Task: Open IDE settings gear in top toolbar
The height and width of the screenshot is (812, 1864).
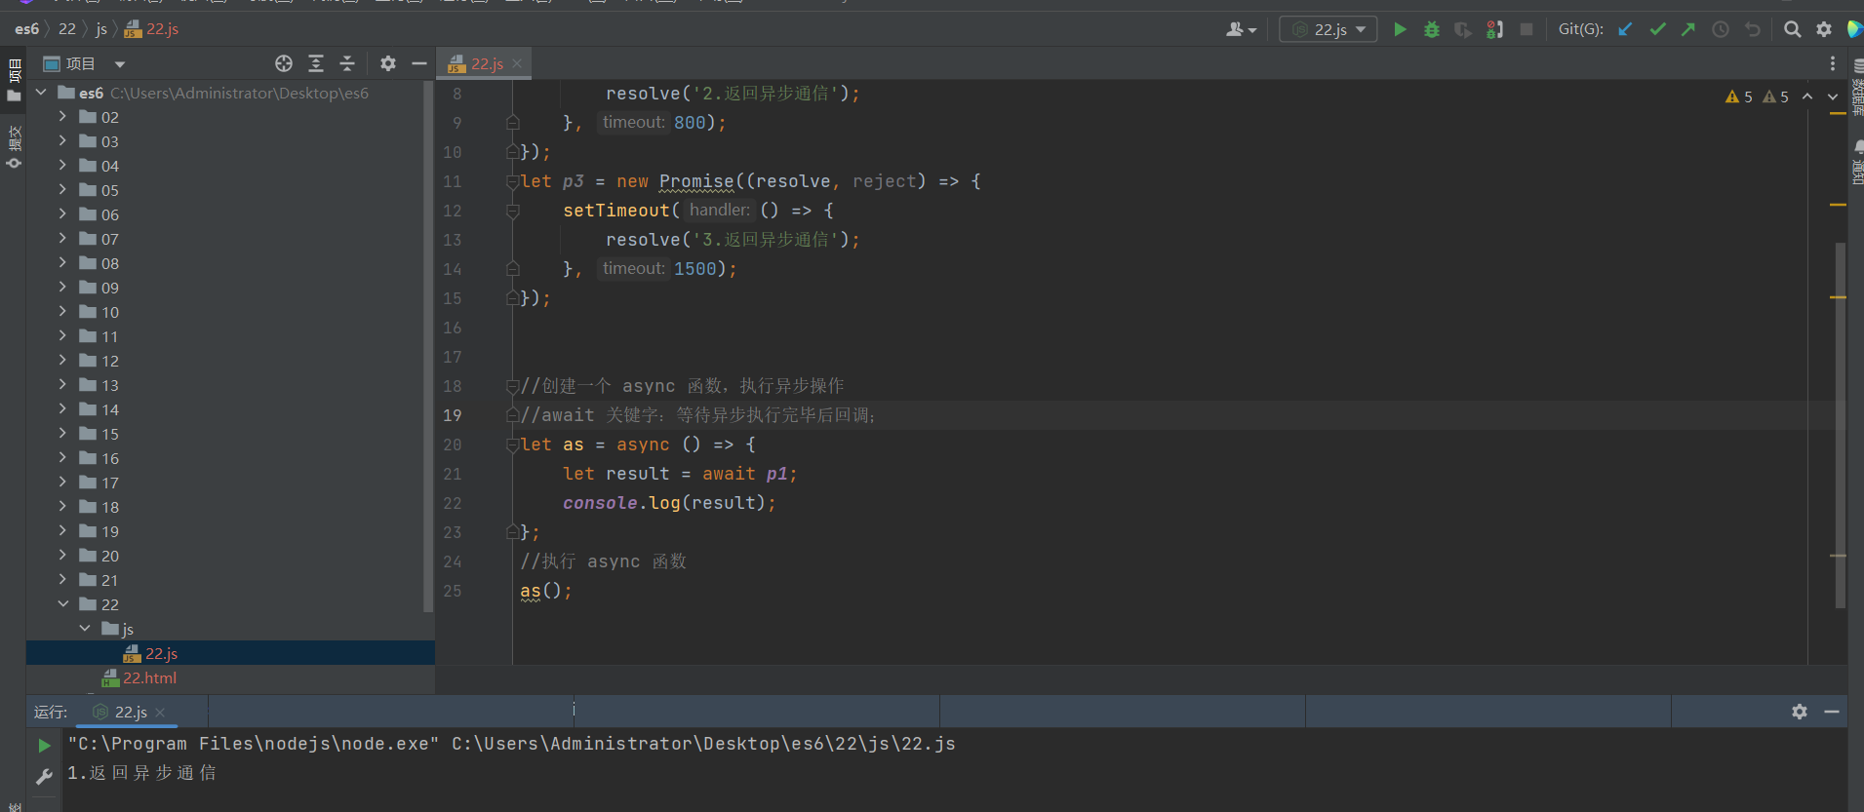Action: point(1824,29)
